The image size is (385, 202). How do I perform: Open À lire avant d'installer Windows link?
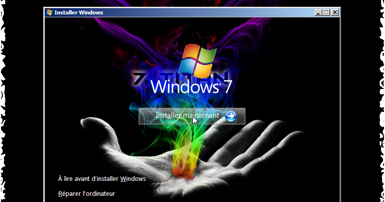click(102, 179)
